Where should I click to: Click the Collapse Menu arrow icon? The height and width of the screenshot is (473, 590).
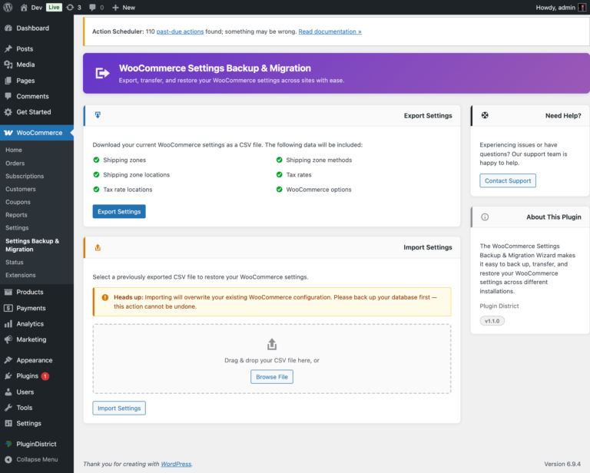click(8, 459)
